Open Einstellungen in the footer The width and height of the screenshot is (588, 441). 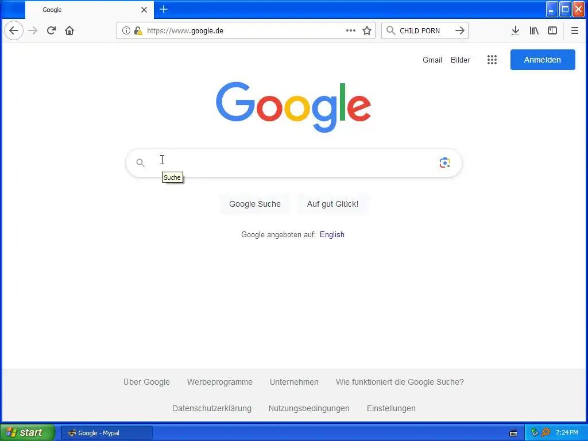pos(391,408)
